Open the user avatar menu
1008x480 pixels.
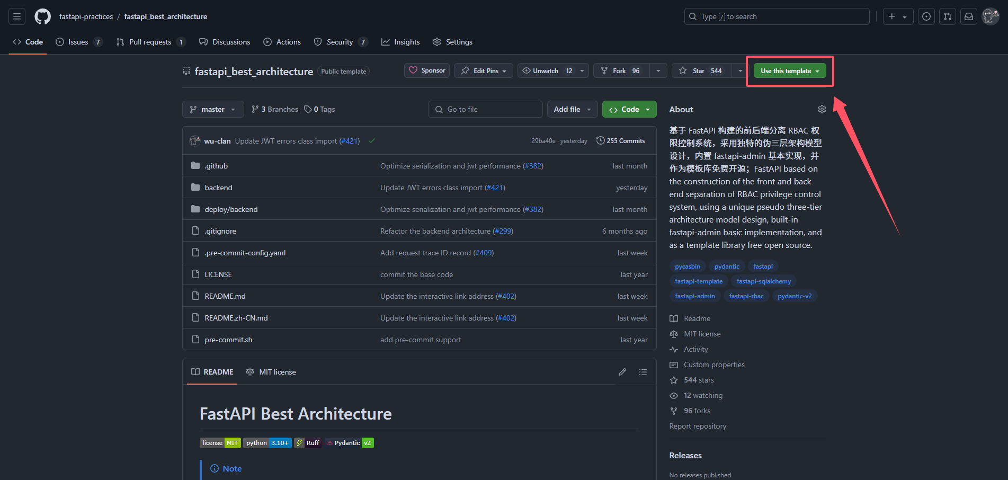pos(991,16)
